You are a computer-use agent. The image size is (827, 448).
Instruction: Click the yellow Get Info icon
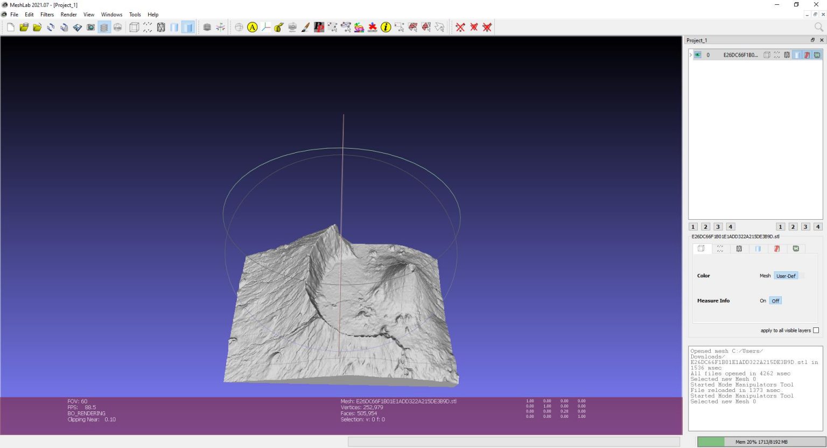pyautogui.click(x=386, y=27)
